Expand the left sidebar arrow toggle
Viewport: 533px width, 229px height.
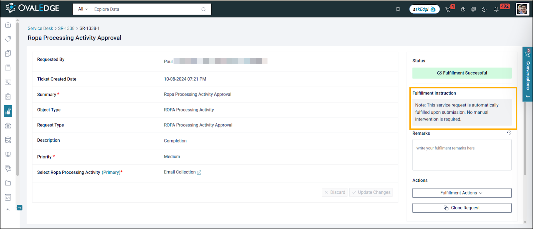click(20, 208)
